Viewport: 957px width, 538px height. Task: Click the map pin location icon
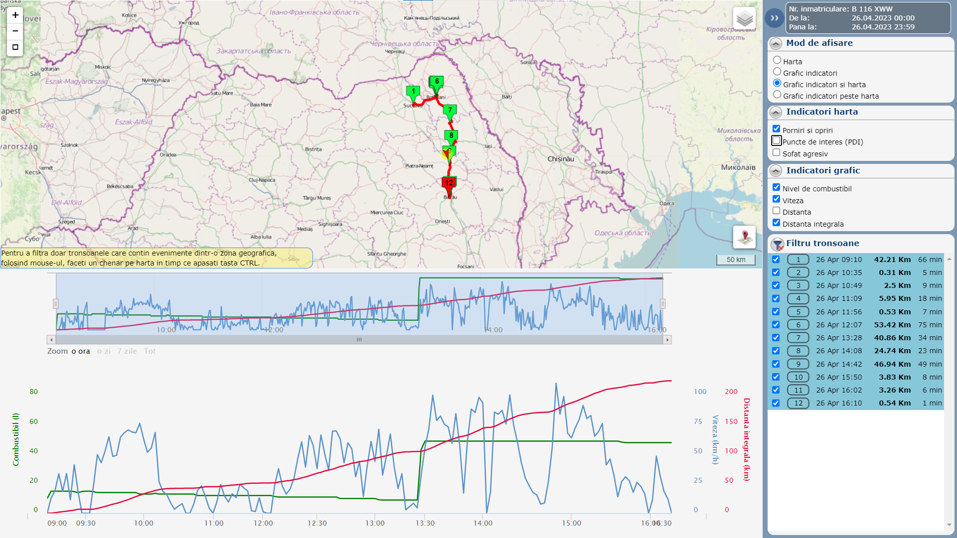tap(744, 237)
